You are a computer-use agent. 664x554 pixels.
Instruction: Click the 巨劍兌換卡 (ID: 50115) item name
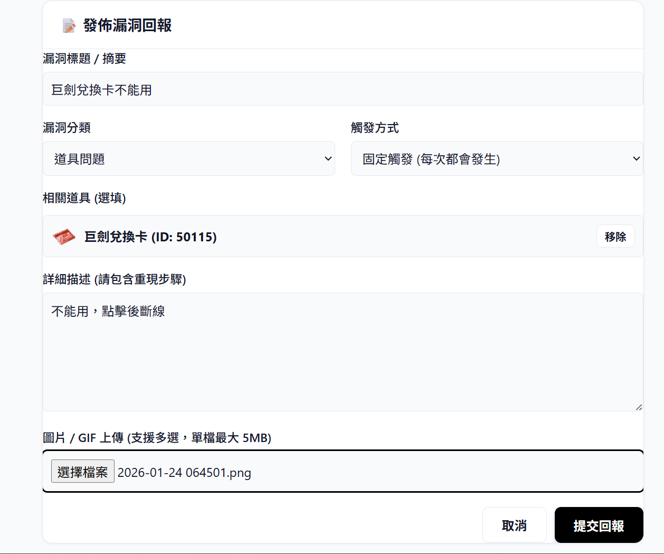pos(150,237)
